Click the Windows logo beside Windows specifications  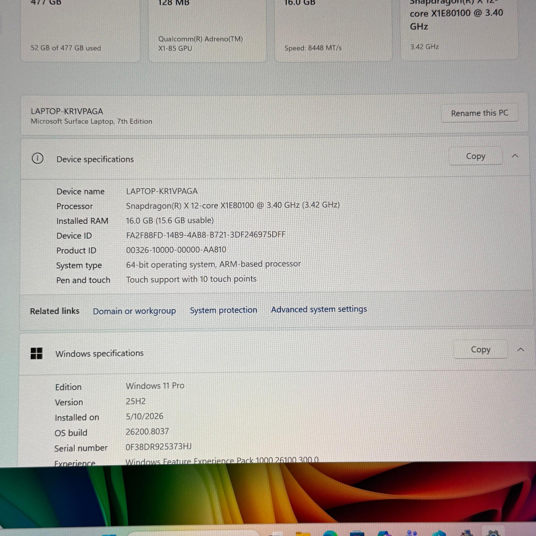pyautogui.click(x=37, y=353)
